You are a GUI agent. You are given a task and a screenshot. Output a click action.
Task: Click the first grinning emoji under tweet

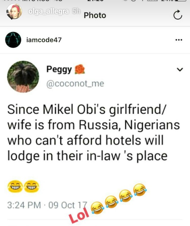tap(15, 186)
